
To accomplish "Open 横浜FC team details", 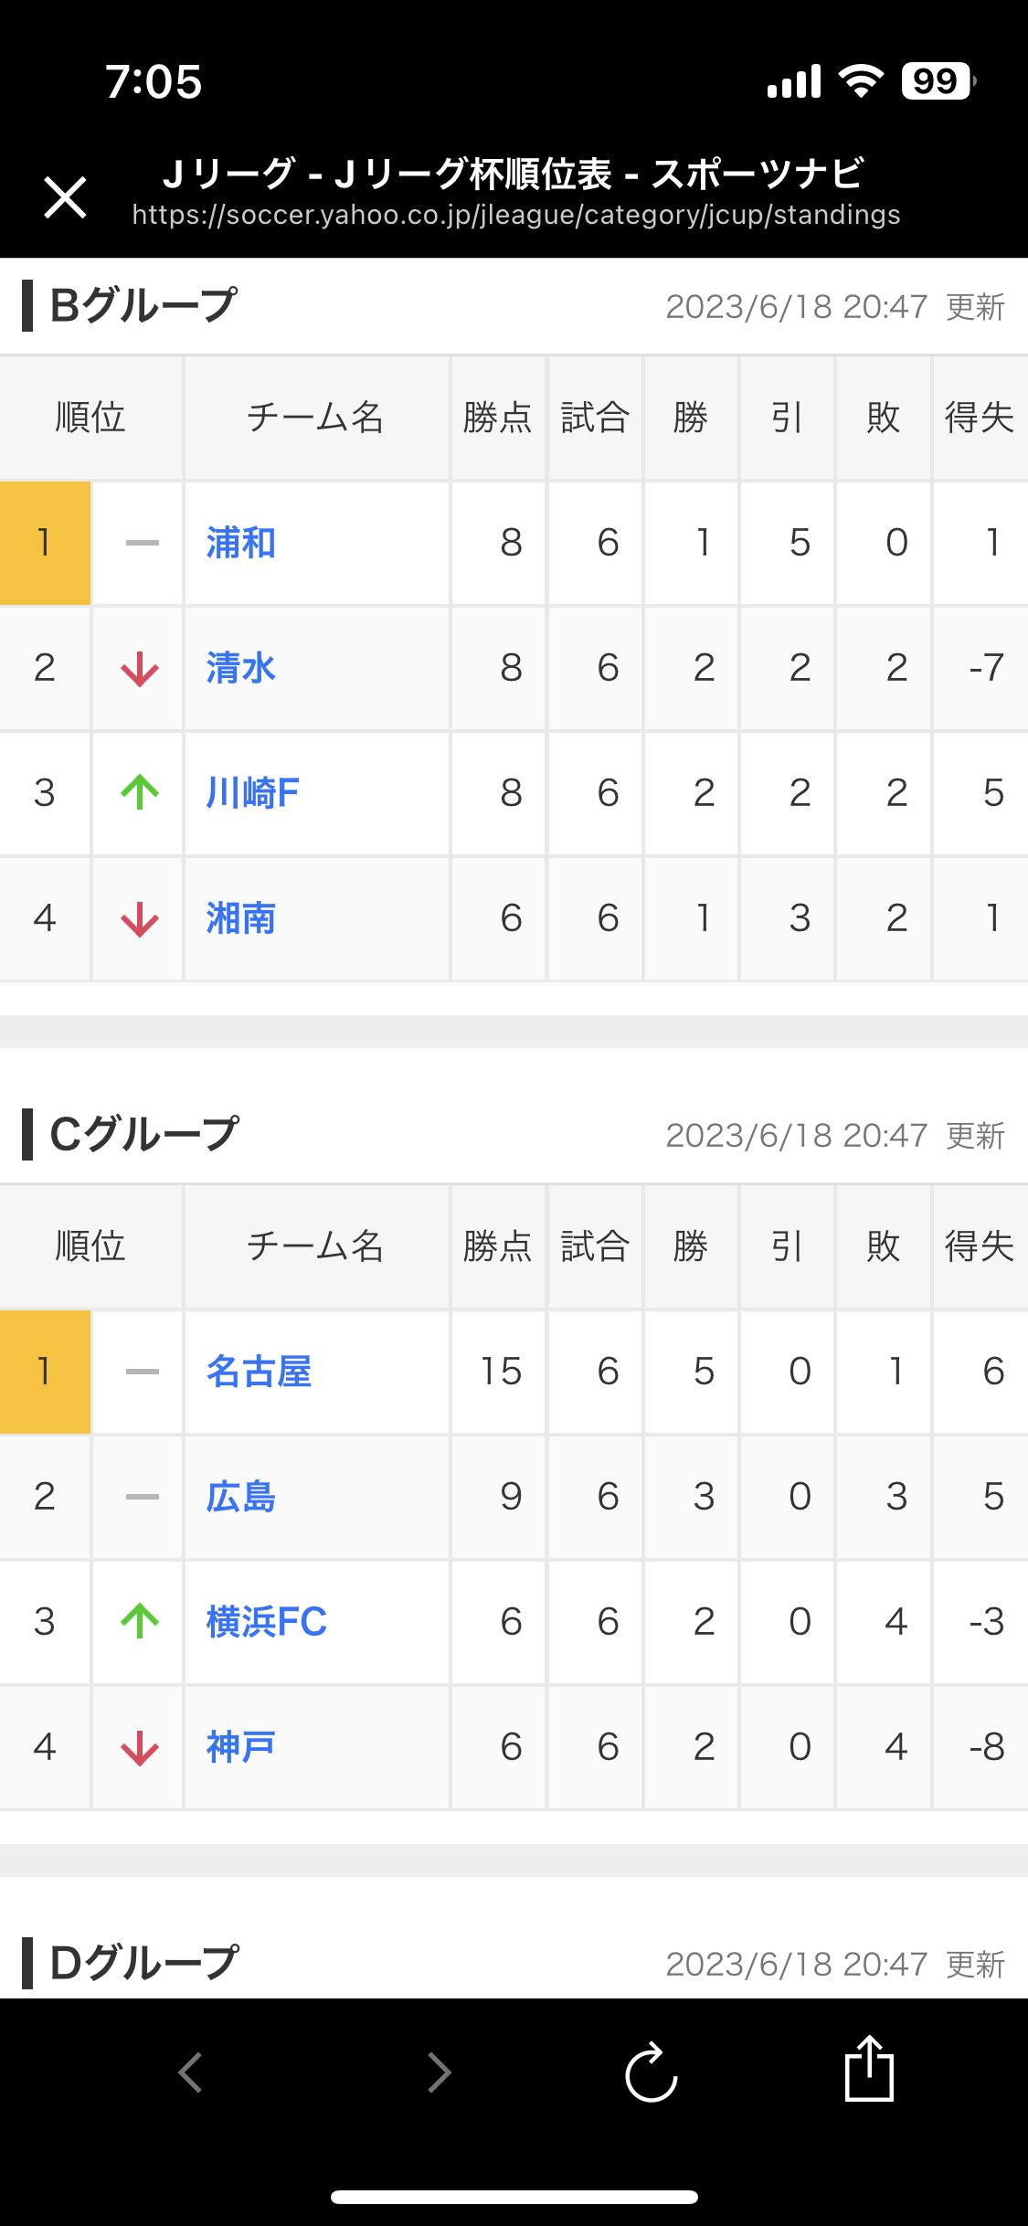I will [266, 1622].
